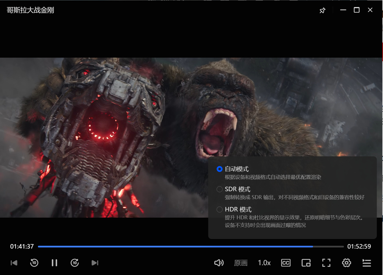The height and width of the screenshot is (275, 383).
Task: Click the SDR 模式 description text
Action: (294, 197)
